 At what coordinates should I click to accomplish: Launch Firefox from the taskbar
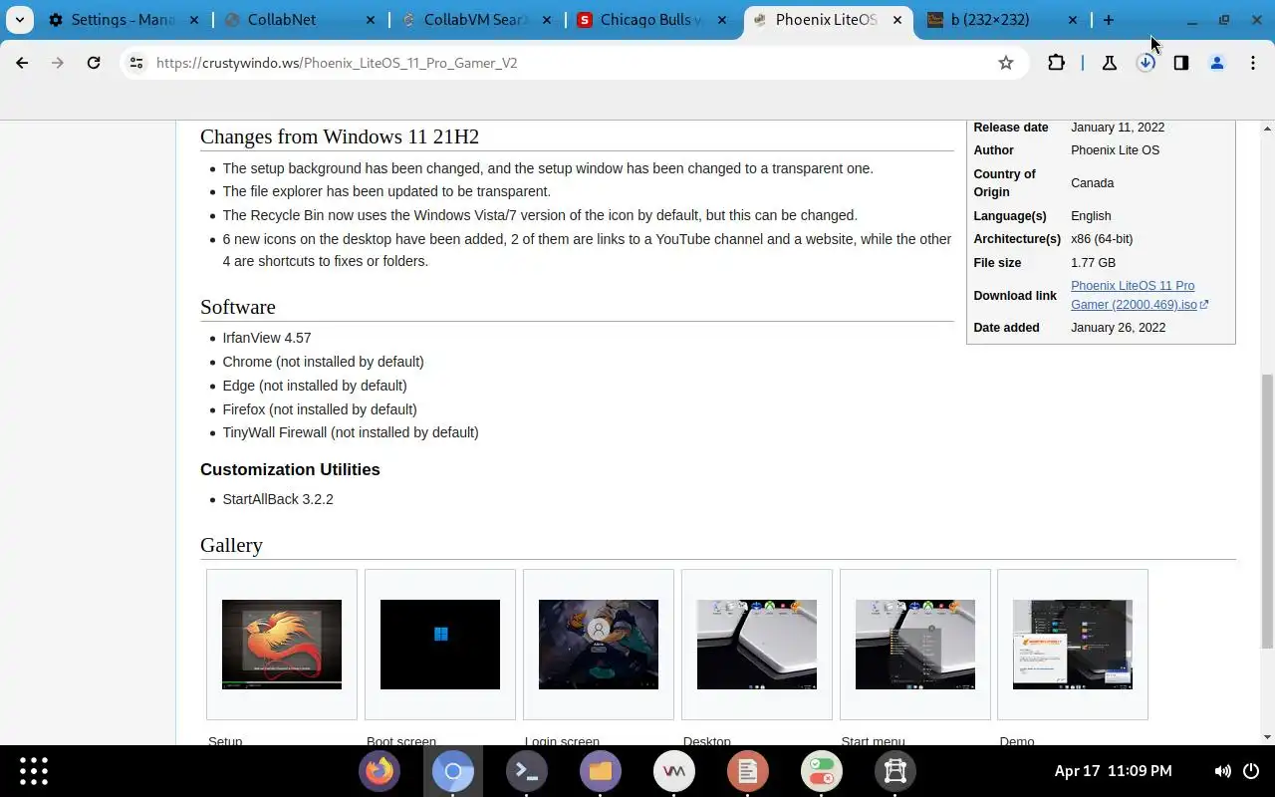[380, 771]
